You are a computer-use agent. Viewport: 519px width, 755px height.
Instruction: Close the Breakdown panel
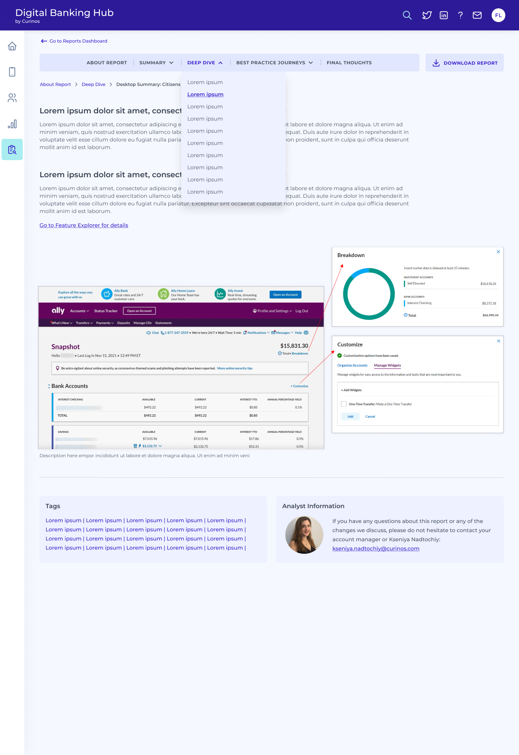coord(498,252)
